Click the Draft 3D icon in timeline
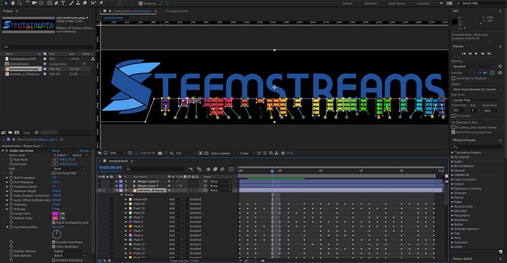The width and height of the screenshot is (507, 263). click(x=199, y=169)
